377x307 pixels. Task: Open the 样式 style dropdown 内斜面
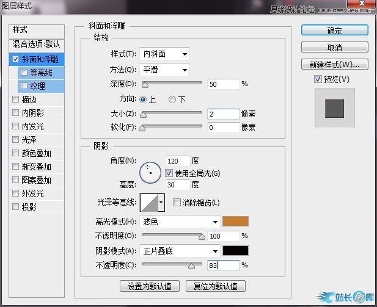pos(164,54)
